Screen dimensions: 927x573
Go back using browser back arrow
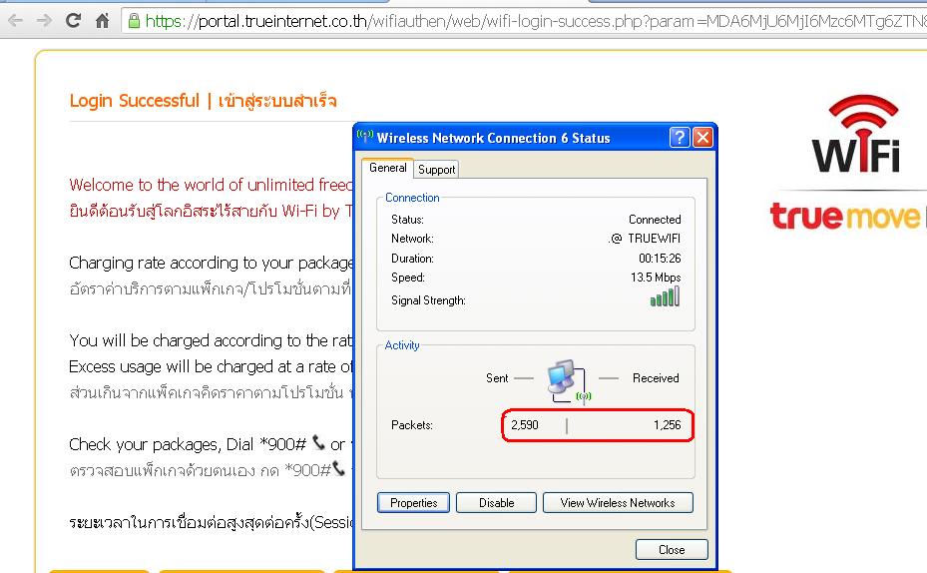15,21
